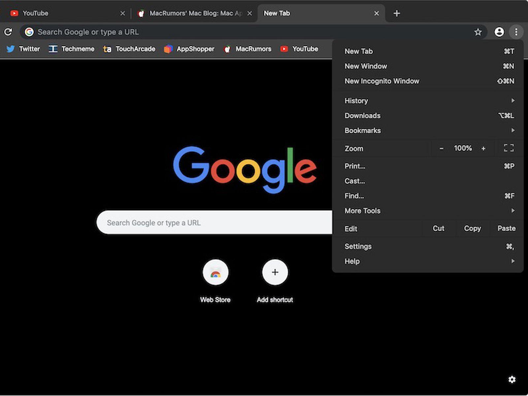The height and width of the screenshot is (396, 528).
Task: Expand the More Tools submenu
Action: 428,211
